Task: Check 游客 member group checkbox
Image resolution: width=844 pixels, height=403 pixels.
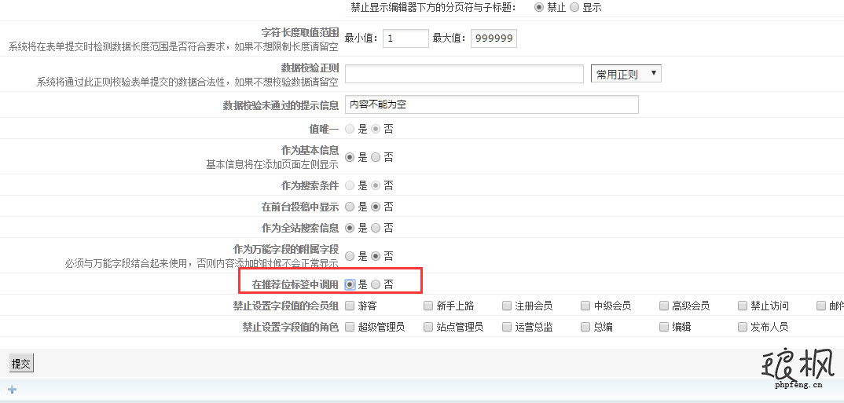Action: [x=350, y=306]
